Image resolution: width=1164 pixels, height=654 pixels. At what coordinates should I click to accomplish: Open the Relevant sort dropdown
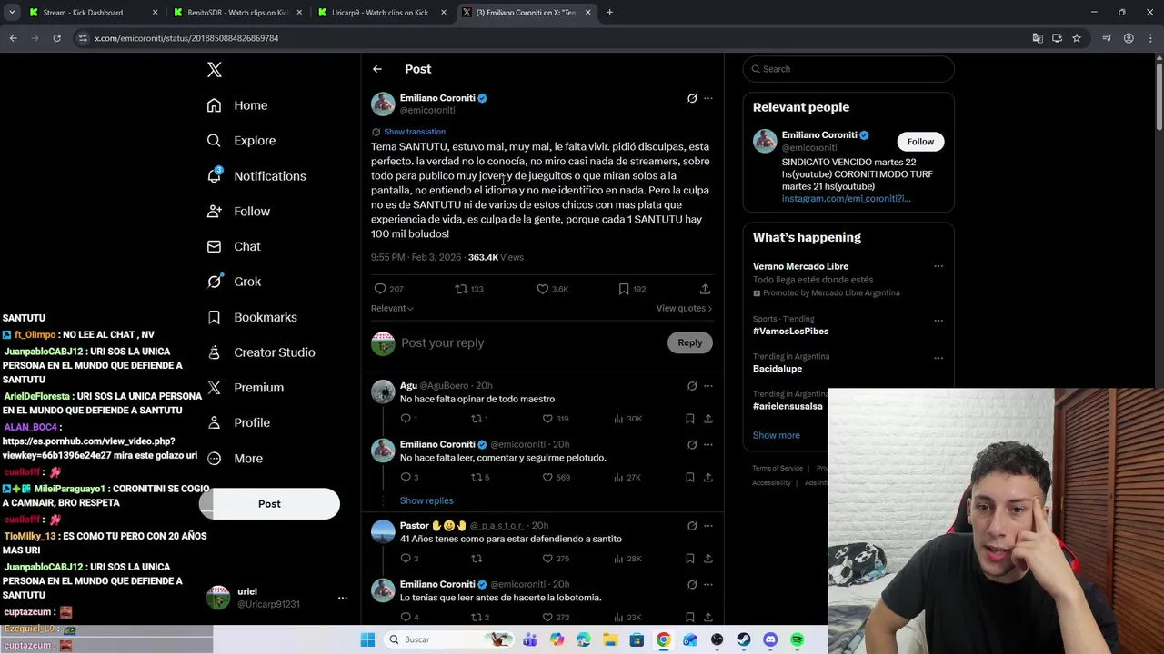tap(392, 308)
